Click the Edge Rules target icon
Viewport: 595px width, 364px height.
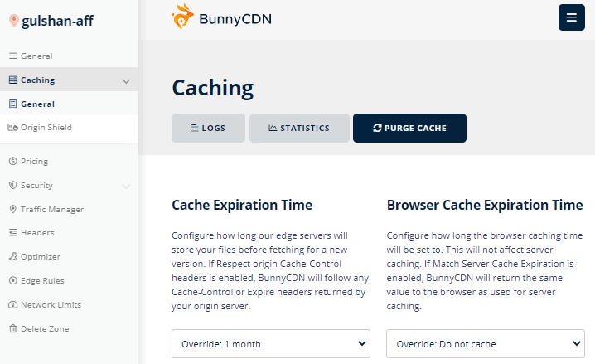click(x=13, y=280)
